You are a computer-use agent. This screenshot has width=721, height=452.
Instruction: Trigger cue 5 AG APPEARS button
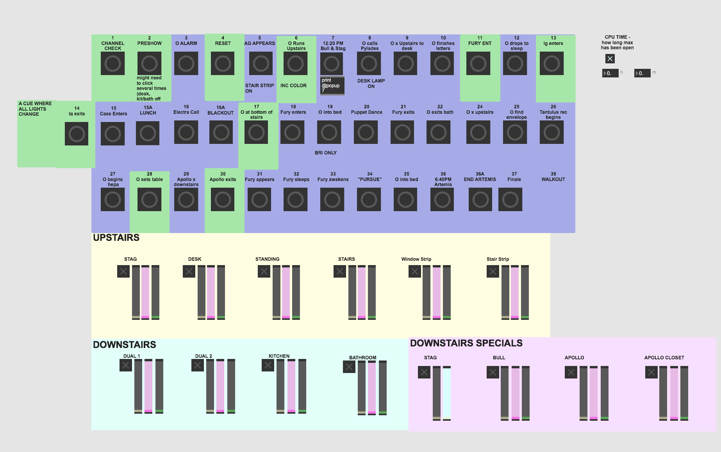coord(261,63)
